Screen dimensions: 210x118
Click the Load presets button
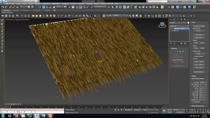196,43
